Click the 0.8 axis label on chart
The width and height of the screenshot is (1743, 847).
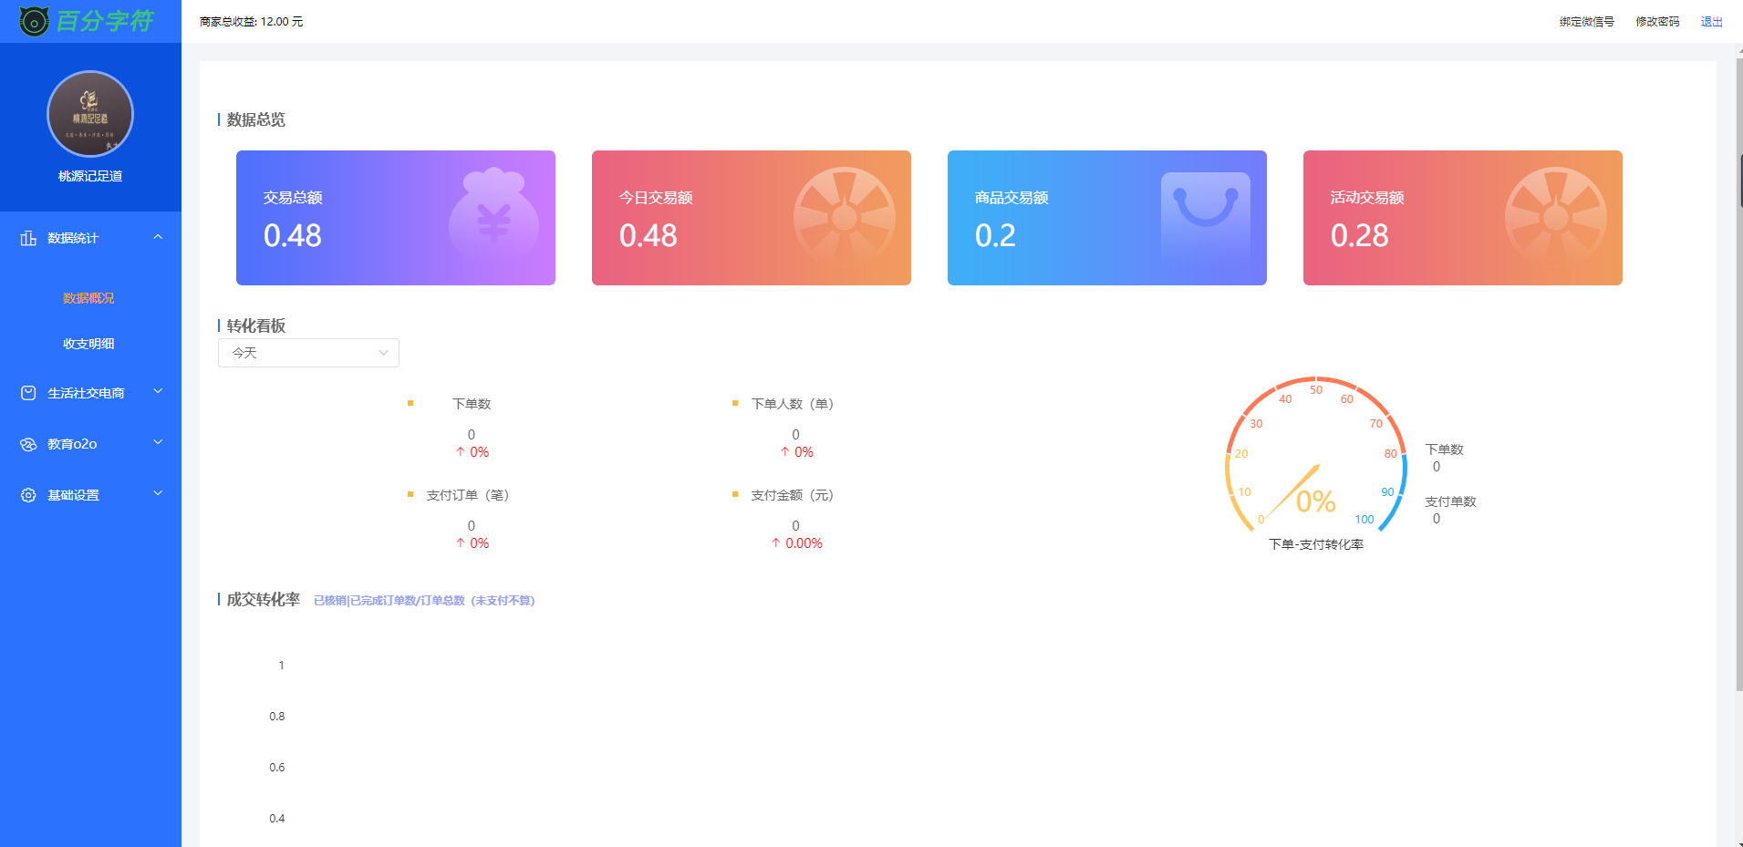coord(276,717)
